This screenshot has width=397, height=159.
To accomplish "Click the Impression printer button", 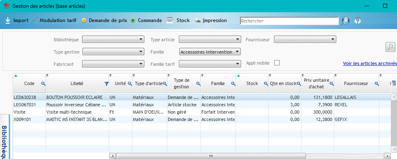I will click(211, 20).
